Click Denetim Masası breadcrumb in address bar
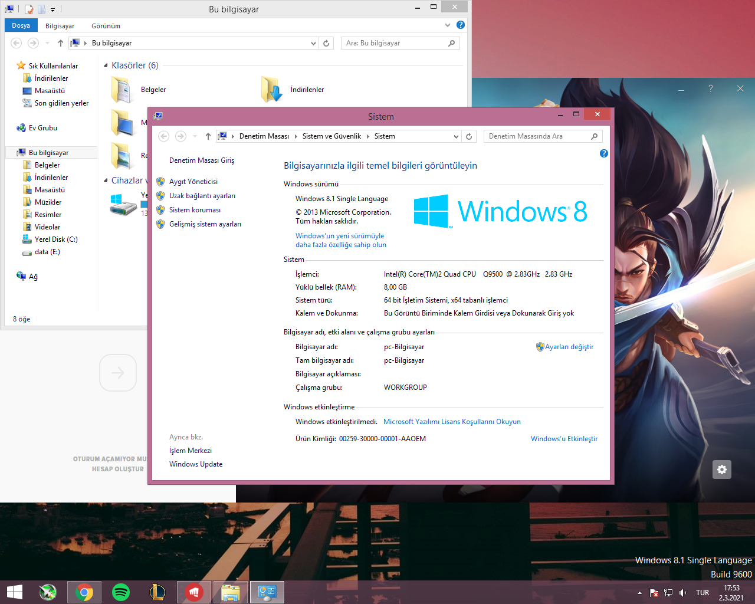The width and height of the screenshot is (755, 604). (264, 136)
